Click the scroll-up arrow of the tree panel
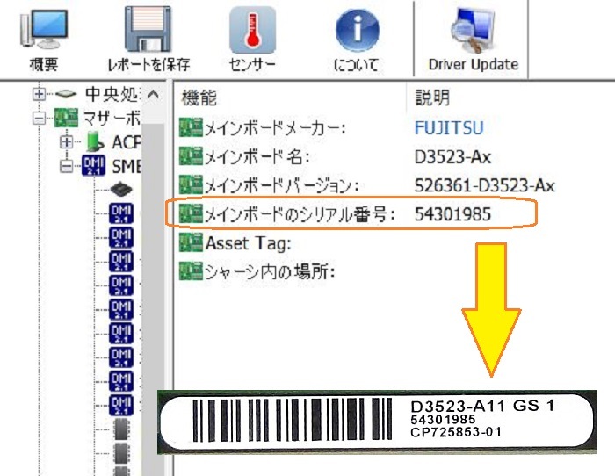The width and height of the screenshot is (615, 476). [x=153, y=95]
